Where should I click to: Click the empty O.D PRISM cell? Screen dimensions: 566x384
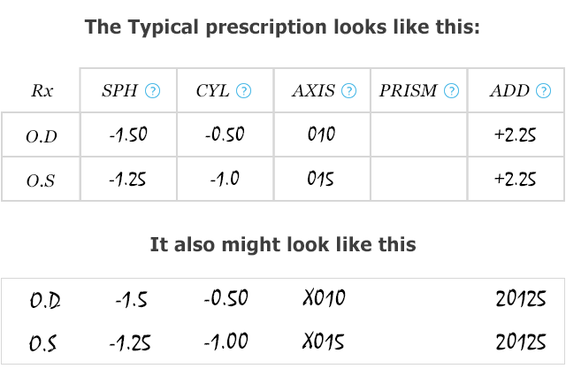pos(418,134)
